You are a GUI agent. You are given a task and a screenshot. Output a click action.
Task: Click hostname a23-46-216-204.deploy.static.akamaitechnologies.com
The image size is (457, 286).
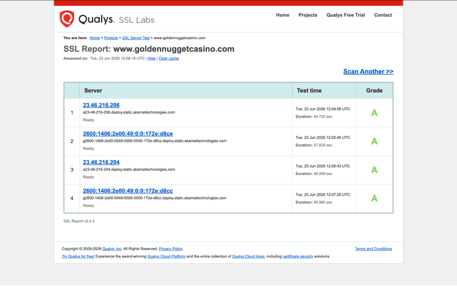tap(129, 169)
